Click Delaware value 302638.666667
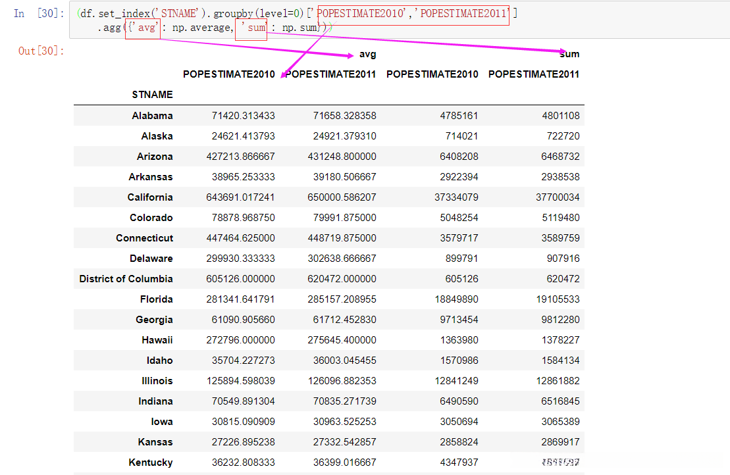Screen dimensions: 730x475 pos(342,259)
